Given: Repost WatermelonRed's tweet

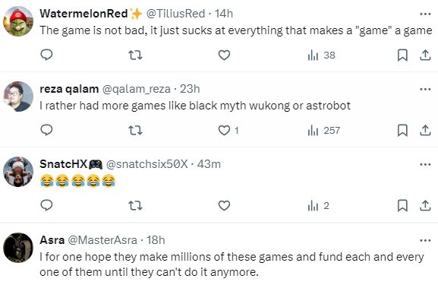Looking at the screenshot, I should (x=135, y=55).
